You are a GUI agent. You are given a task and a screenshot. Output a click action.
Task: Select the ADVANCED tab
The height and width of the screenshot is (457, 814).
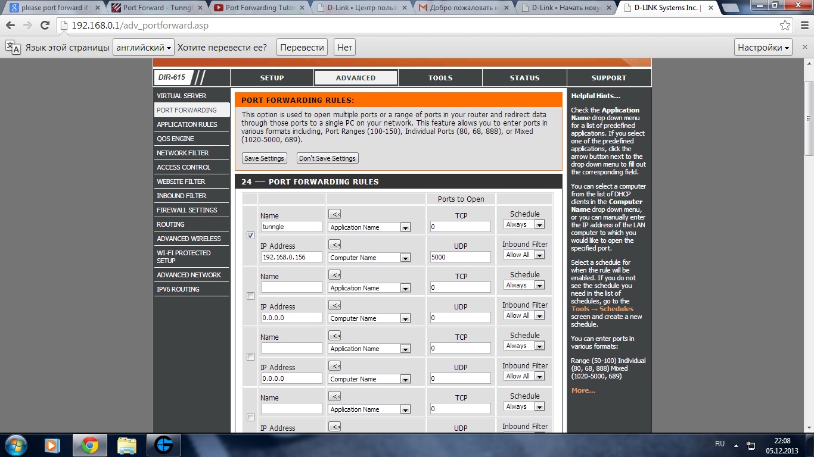[x=356, y=78]
